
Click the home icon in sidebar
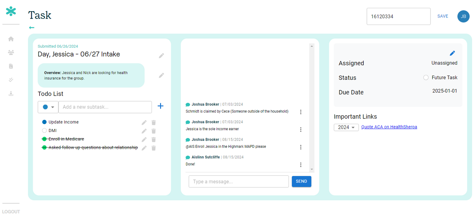click(11, 39)
